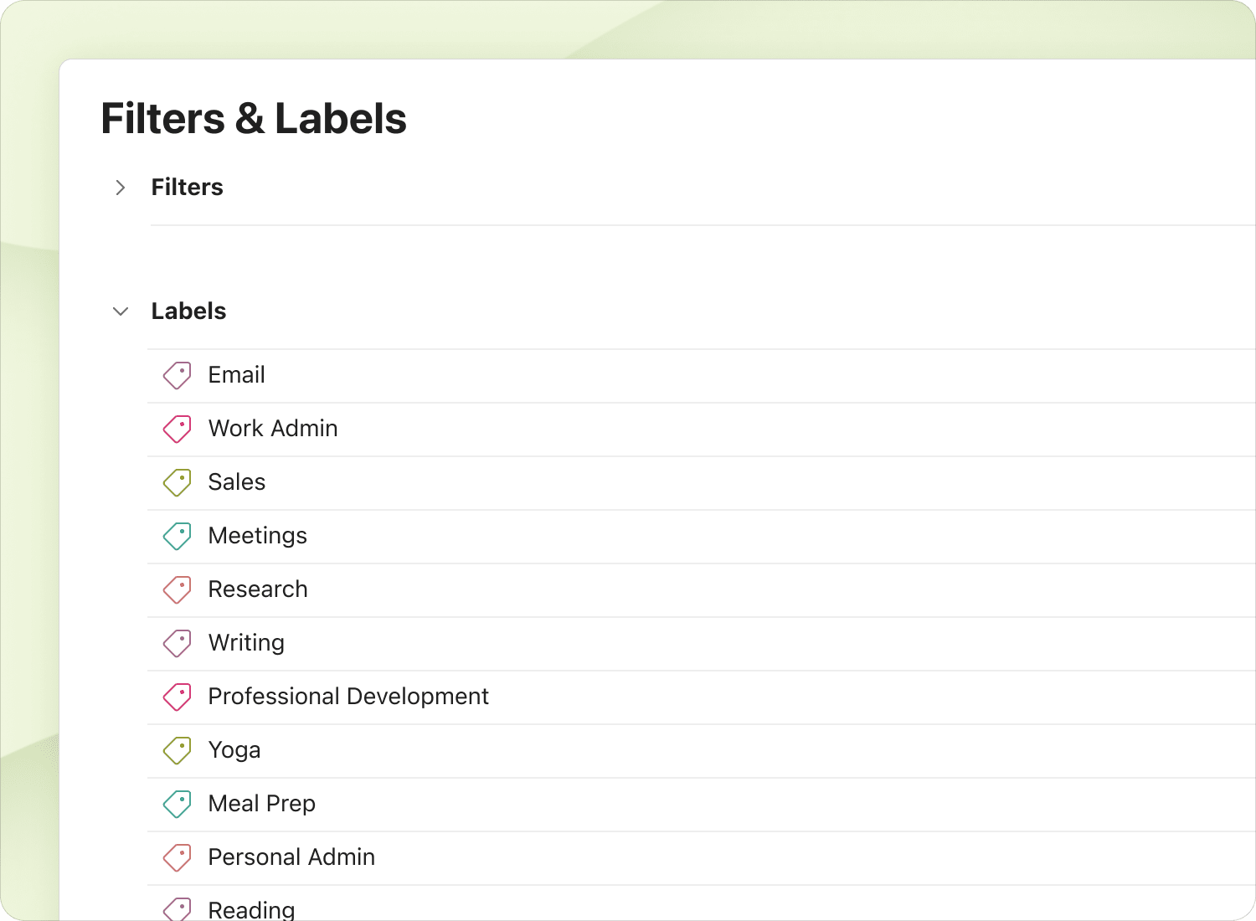Image resolution: width=1256 pixels, height=921 pixels.
Task: Click the green Sales color swatch icon
Action: 178,482
